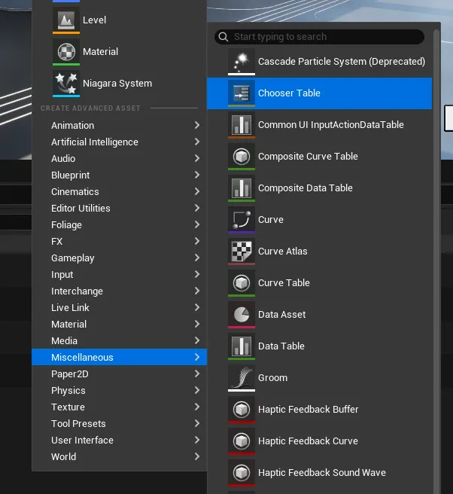453x494 pixels.
Task: Open the Material advanced asset category
Action: (x=120, y=324)
